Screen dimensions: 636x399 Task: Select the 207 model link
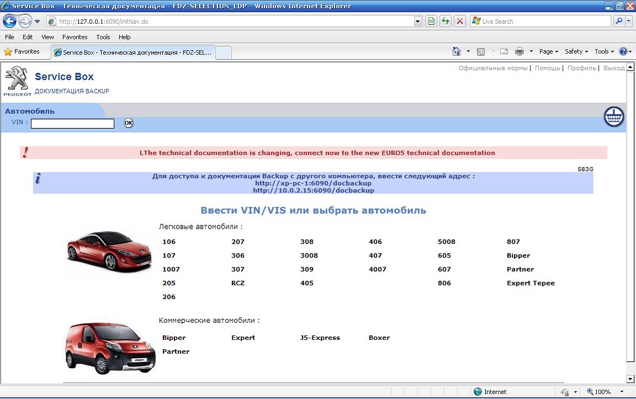[238, 242]
